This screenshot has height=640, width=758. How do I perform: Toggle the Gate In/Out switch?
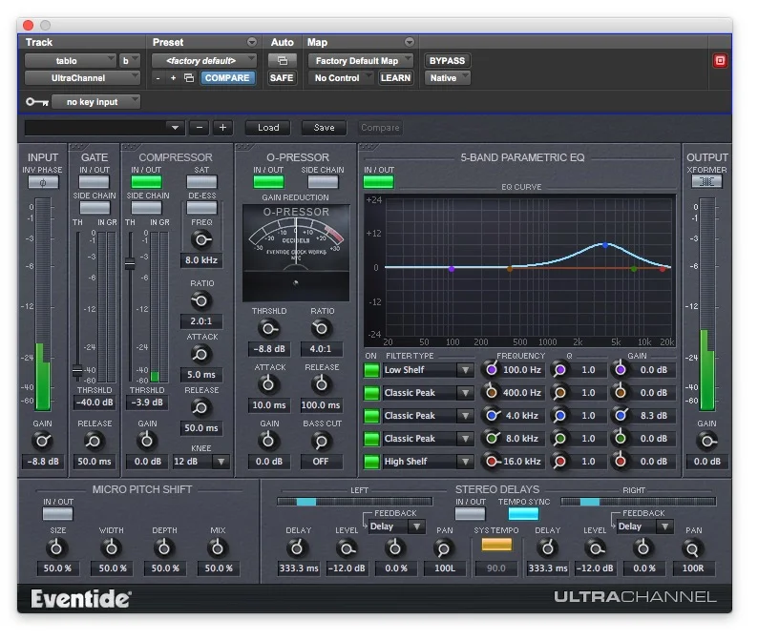(x=95, y=182)
